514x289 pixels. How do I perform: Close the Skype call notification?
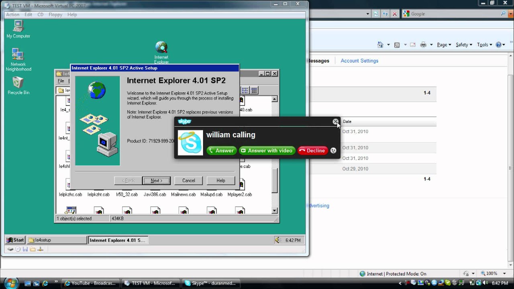click(335, 122)
